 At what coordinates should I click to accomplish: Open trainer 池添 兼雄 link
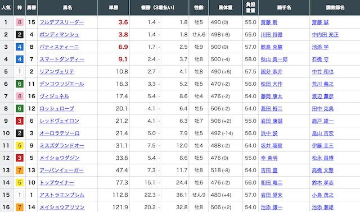[x=322, y=208]
